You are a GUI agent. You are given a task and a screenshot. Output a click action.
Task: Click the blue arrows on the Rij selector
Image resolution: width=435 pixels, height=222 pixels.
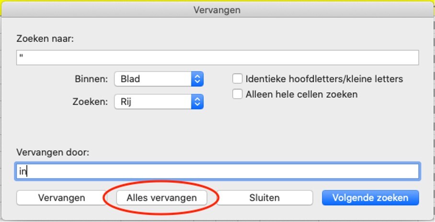[197, 101]
